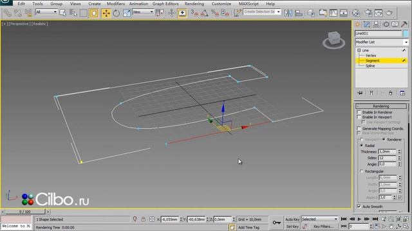Image resolution: width=412 pixels, height=231 pixels.
Task: Select the Renderer radio button
Action: click(384, 140)
